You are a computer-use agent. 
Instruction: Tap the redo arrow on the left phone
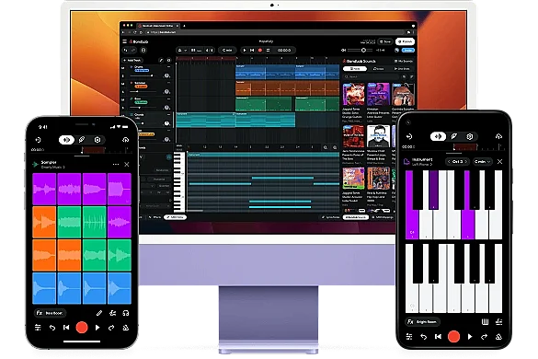(111, 328)
